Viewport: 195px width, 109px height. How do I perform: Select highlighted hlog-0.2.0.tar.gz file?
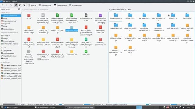pyautogui.click(x=72, y=29)
